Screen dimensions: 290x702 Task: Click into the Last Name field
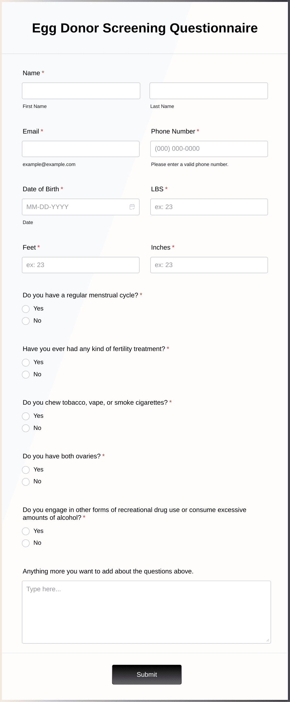(208, 90)
